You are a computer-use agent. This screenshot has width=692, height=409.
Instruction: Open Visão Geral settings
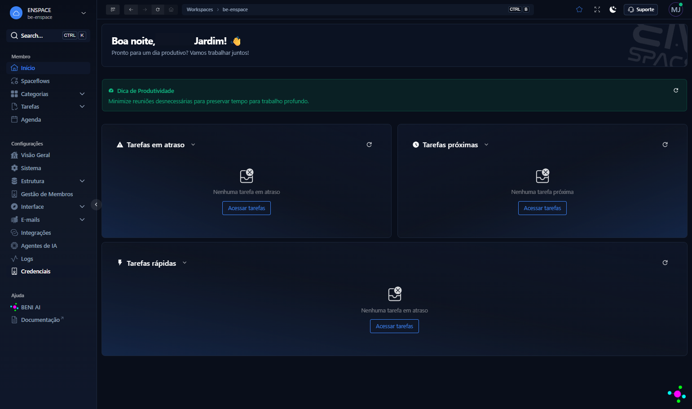[48, 155]
